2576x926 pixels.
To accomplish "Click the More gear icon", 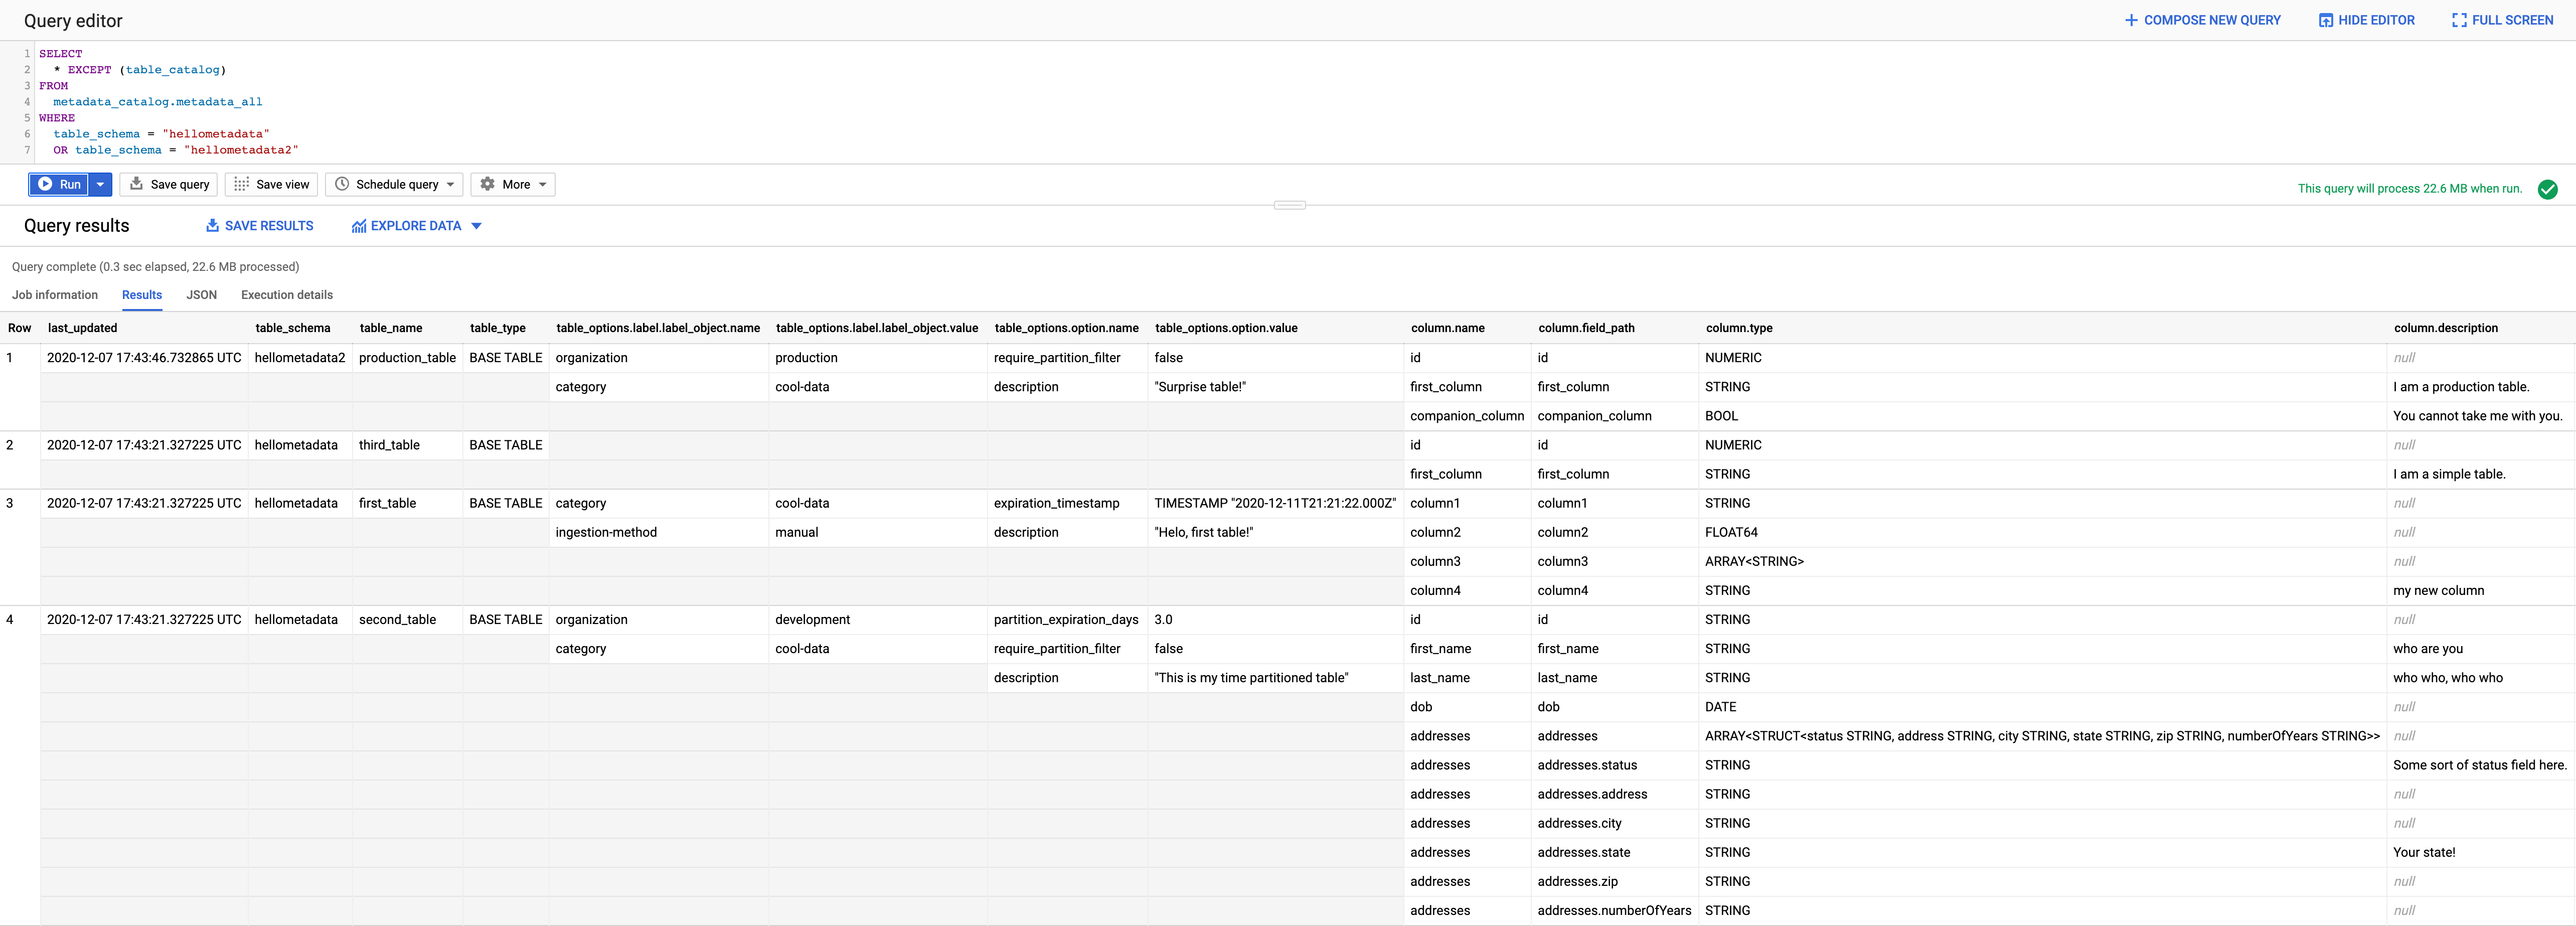I will click(x=487, y=184).
